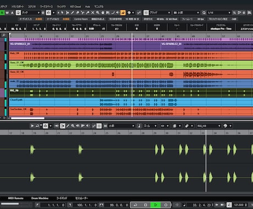Click the Control Room button in status line
The width and height of the screenshot is (253, 209).
pos(81,19)
